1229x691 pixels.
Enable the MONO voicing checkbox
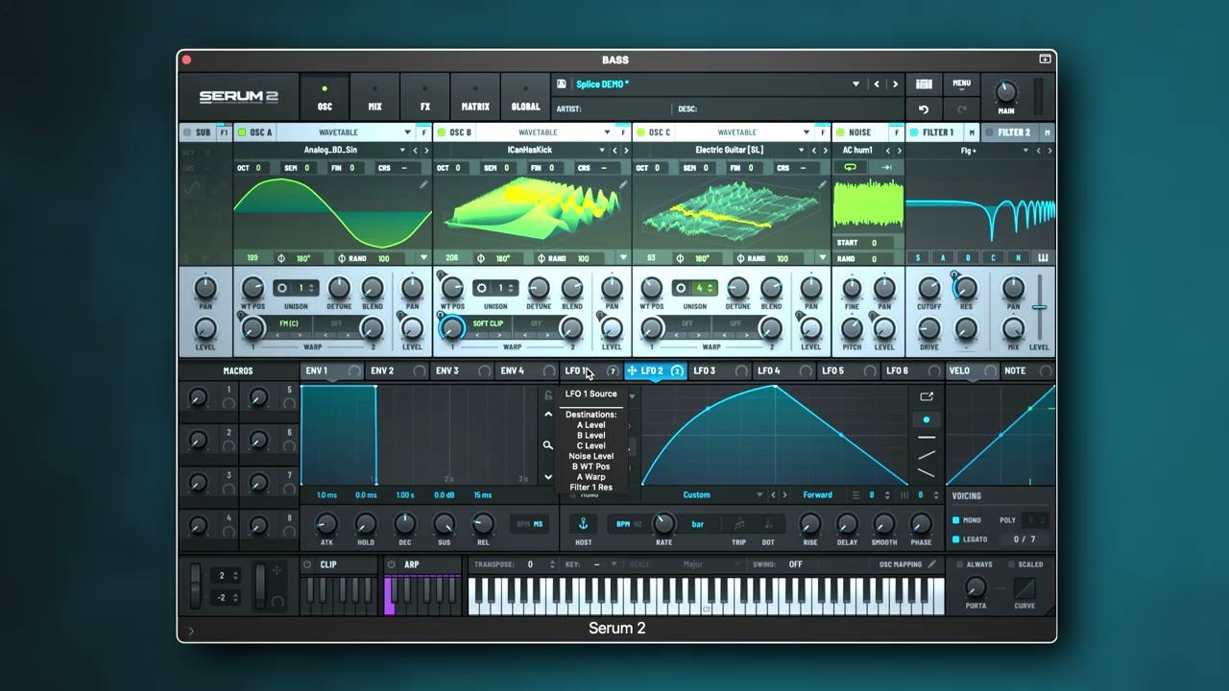click(x=955, y=520)
